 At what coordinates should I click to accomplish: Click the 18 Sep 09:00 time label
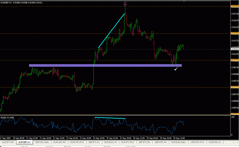point(19,138)
